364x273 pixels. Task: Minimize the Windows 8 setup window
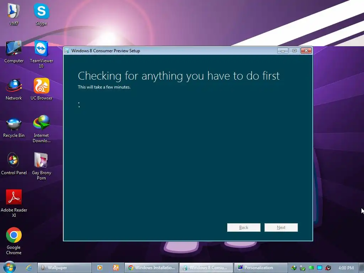[x=283, y=50]
